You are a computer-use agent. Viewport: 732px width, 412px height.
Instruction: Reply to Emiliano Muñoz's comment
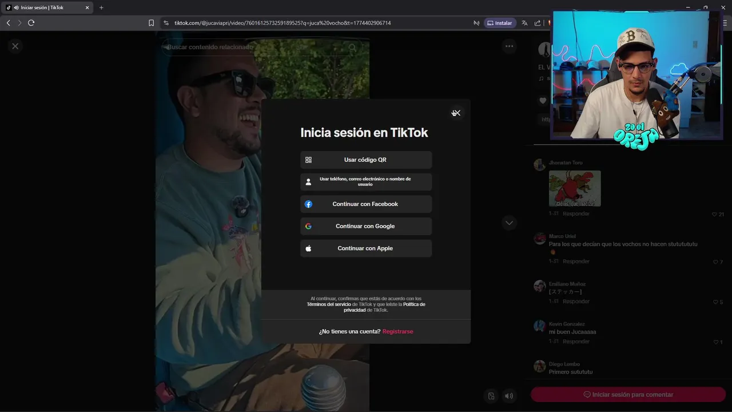(x=576, y=301)
